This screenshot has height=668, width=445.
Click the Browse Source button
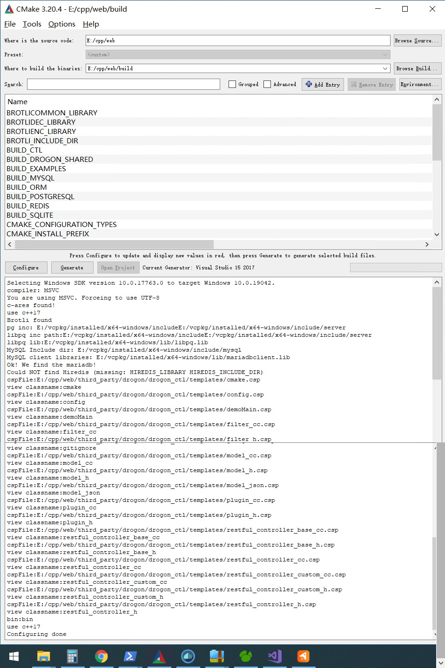[417, 40]
